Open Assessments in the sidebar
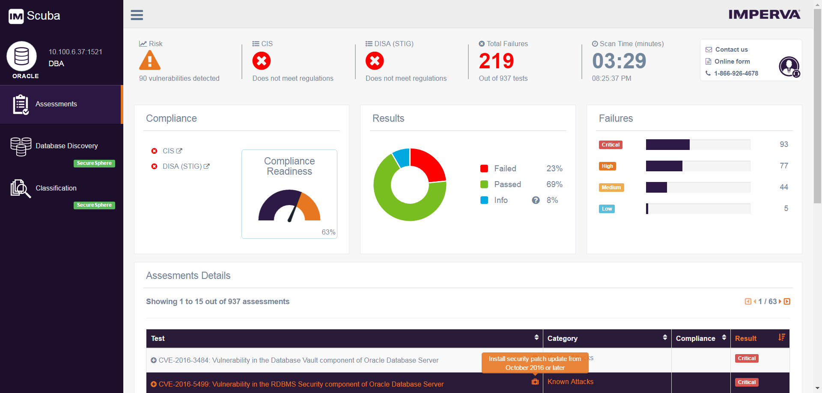822x393 pixels. pyautogui.click(x=61, y=104)
